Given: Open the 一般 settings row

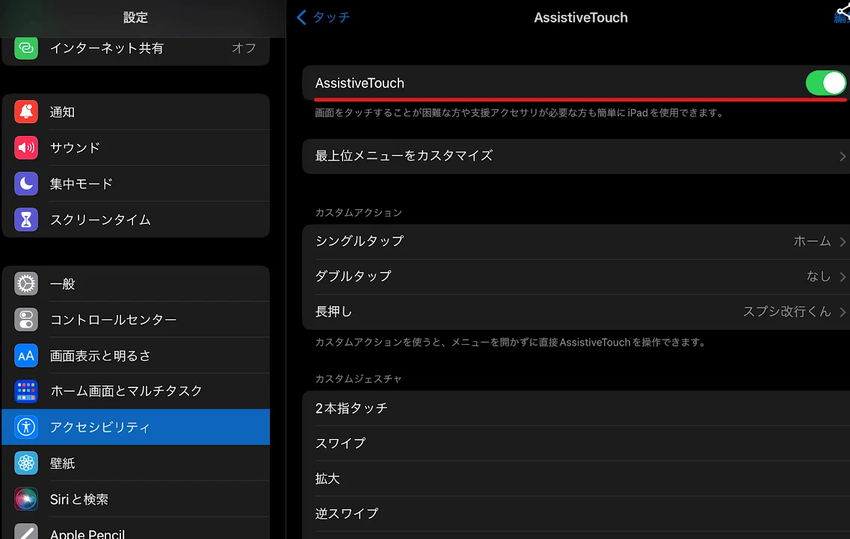Looking at the screenshot, I should click(x=136, y=284).
